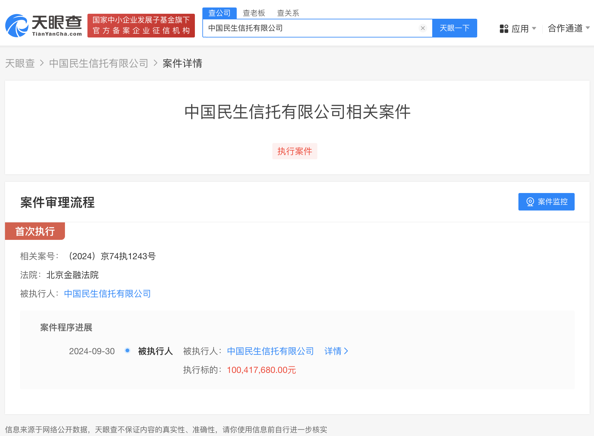The width and height of the screenshot is (594, 436).
Task: Click the 案件审理流程 section heading
Action: [57, 202]
